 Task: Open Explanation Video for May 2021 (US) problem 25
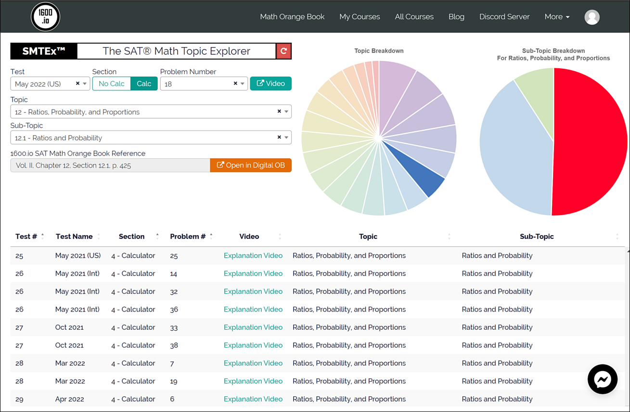tap(253, 256)
